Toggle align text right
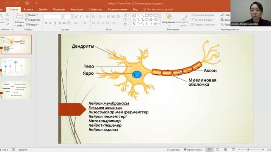271x152 pixels. point(103,23)
